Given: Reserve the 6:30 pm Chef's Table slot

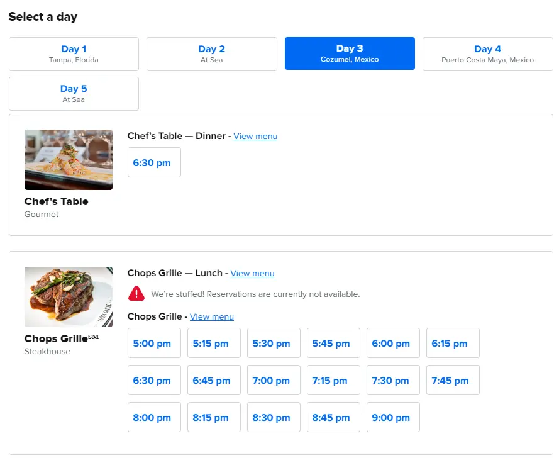Looking at the screenshot, I should [154, 162].
